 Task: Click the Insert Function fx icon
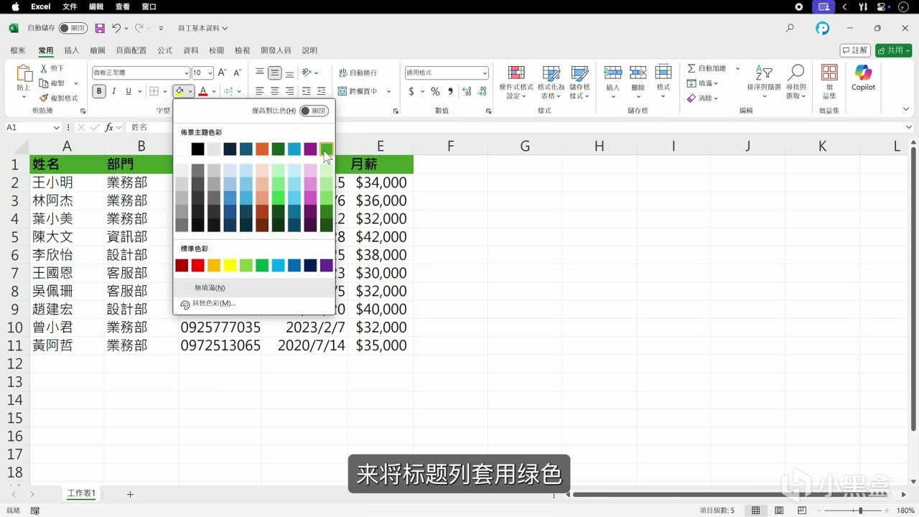click(109, 127)
